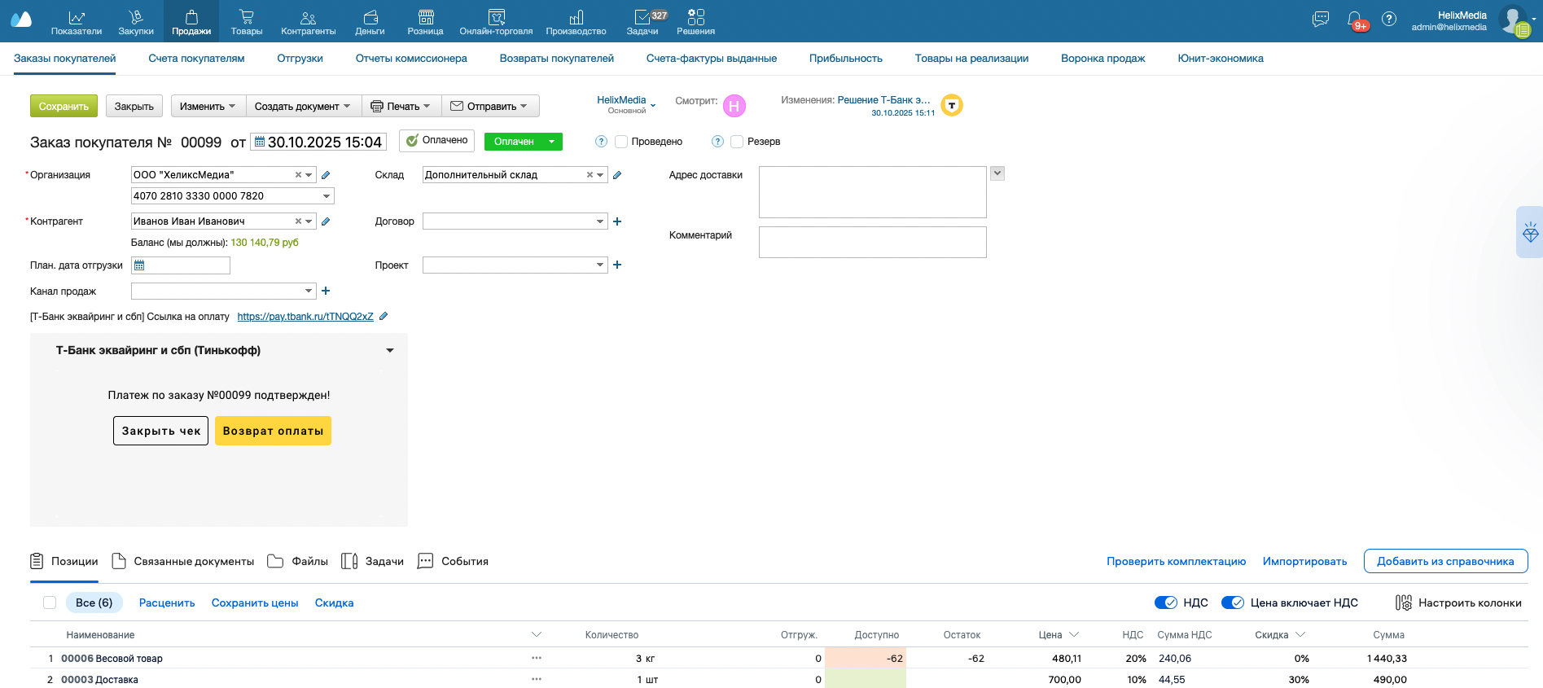Switch to the Связанные документы tab
The height and width of the screenshot is (688, 1543).
(x=183, y=562)
